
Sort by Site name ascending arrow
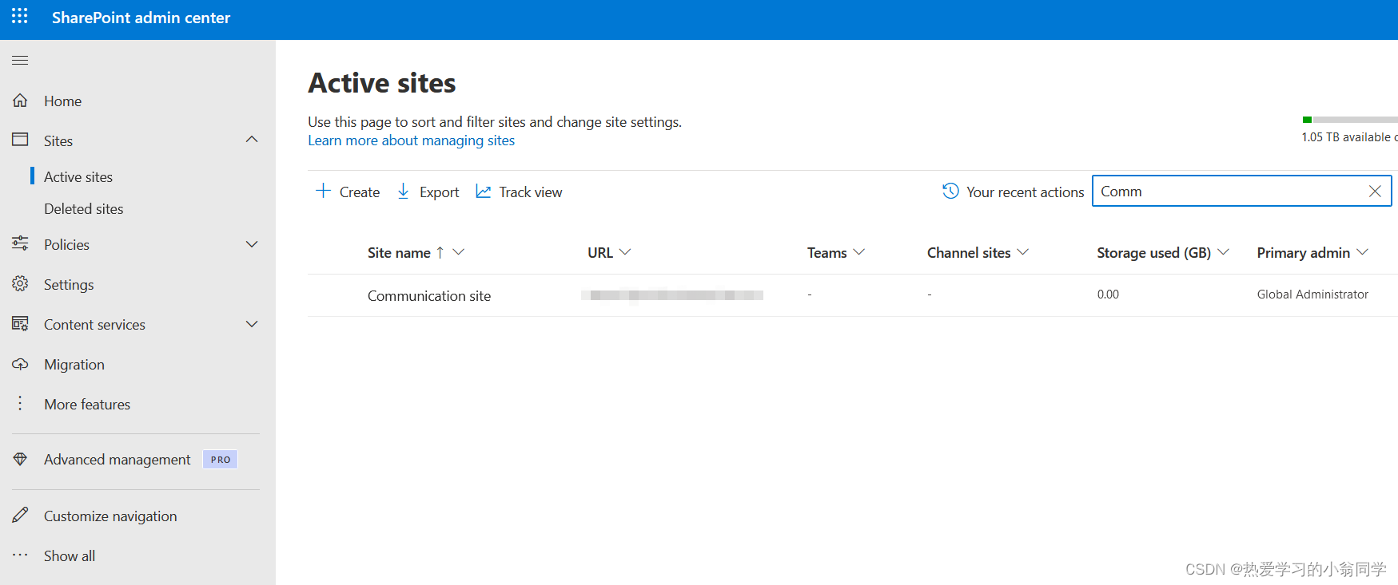440,252
